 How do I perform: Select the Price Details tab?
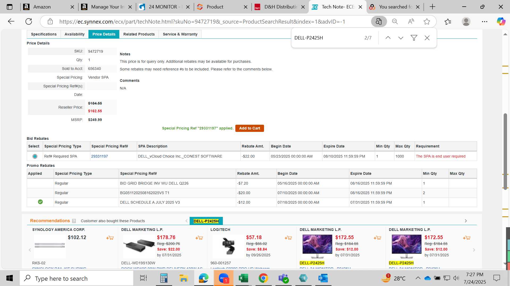coord(104,34)
